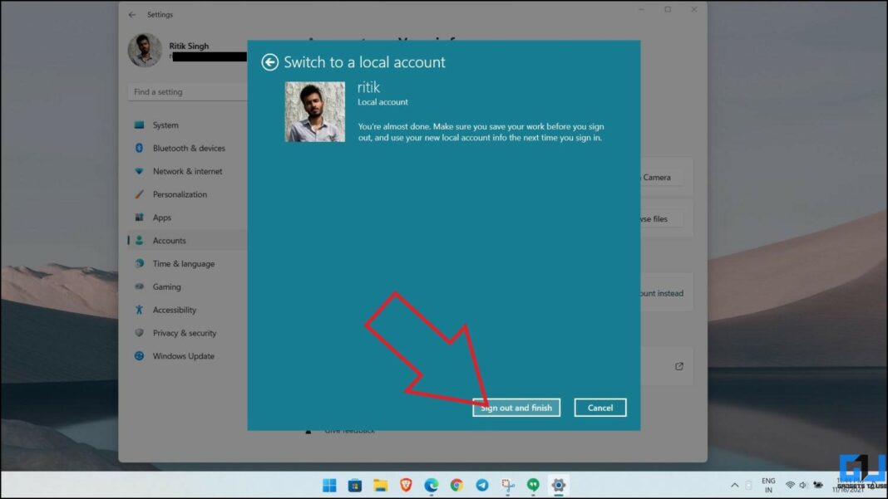
Task: Open Brave browser from the taskbar
Action: (x=407, y=486)
